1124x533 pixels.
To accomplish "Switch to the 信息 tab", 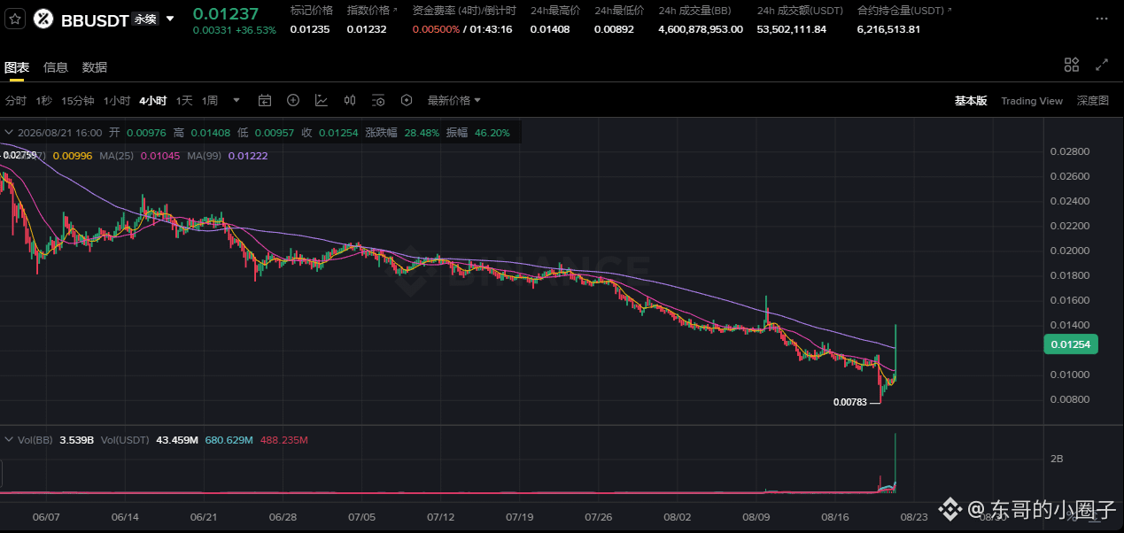I will tap(56, 67).
